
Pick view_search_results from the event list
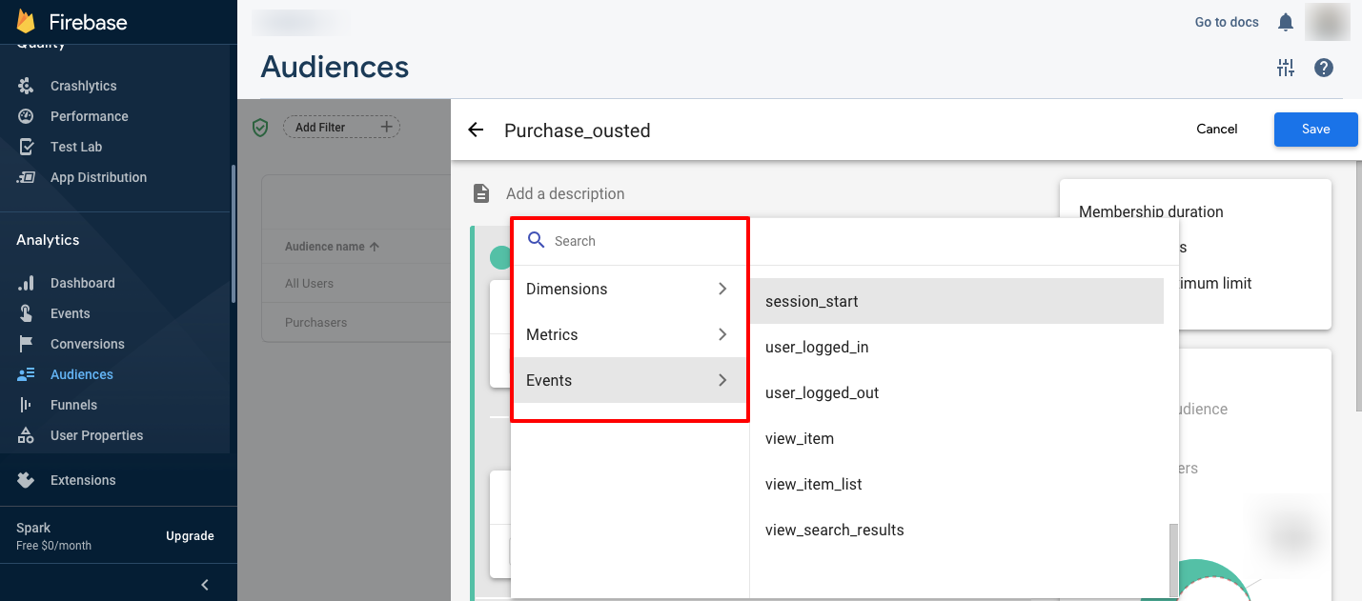tap(834, 531)
